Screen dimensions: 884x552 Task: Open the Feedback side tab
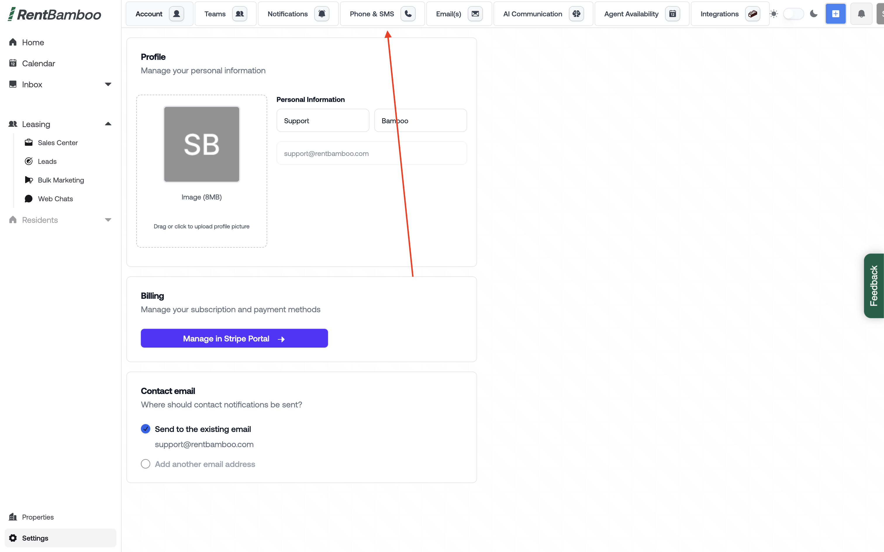873,286
